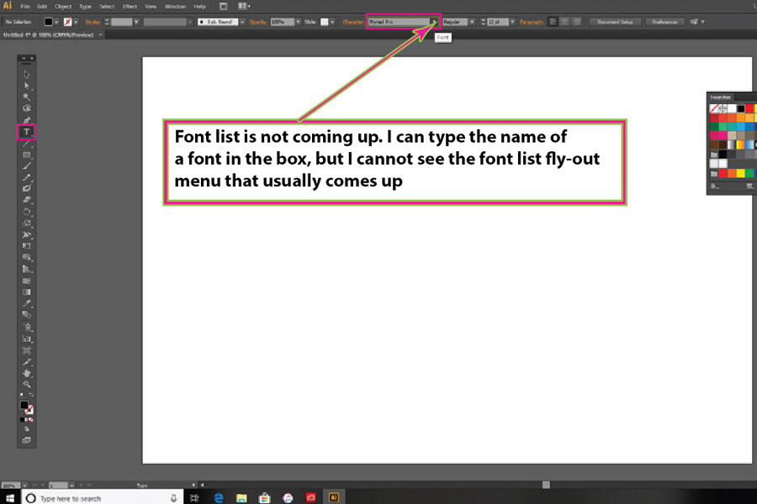Select the Lasso tool
Screen dimensions: 757x504
(x=27, y=108)
